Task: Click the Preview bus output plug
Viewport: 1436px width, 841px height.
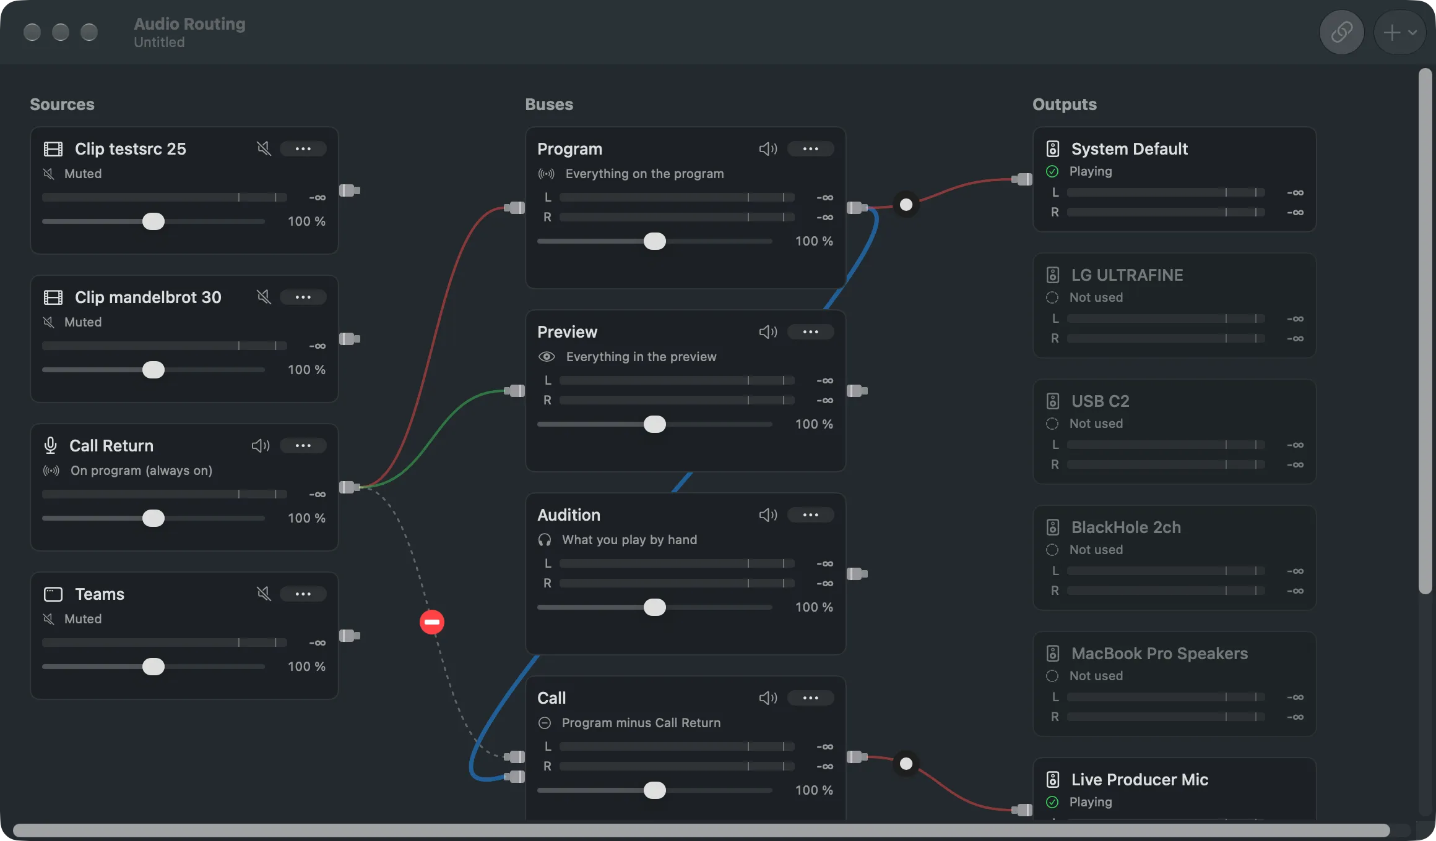Action: pyautogui.click(x=857, y=391)
